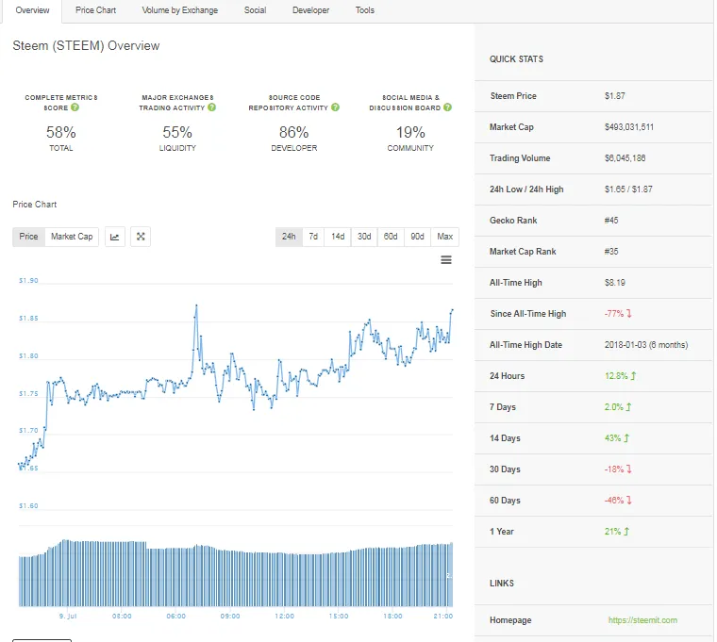Click the Market Cap Rank #35 value

coord(611,252)
